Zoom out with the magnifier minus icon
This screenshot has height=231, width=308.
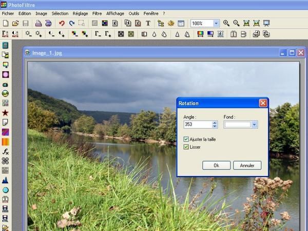pyautogui.click(x=236, y=23)
